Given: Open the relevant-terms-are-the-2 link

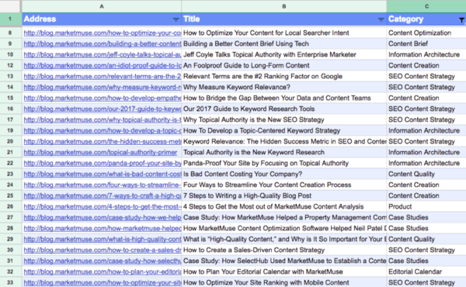Looking at the screenshot, I should [x=103, y=76].
